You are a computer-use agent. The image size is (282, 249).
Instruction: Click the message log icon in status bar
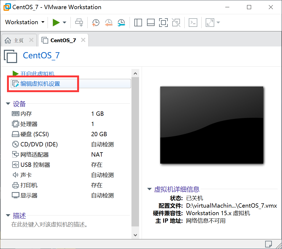[269, 244]
